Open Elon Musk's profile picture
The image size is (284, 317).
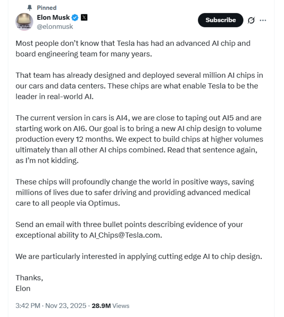coord(24,22)
